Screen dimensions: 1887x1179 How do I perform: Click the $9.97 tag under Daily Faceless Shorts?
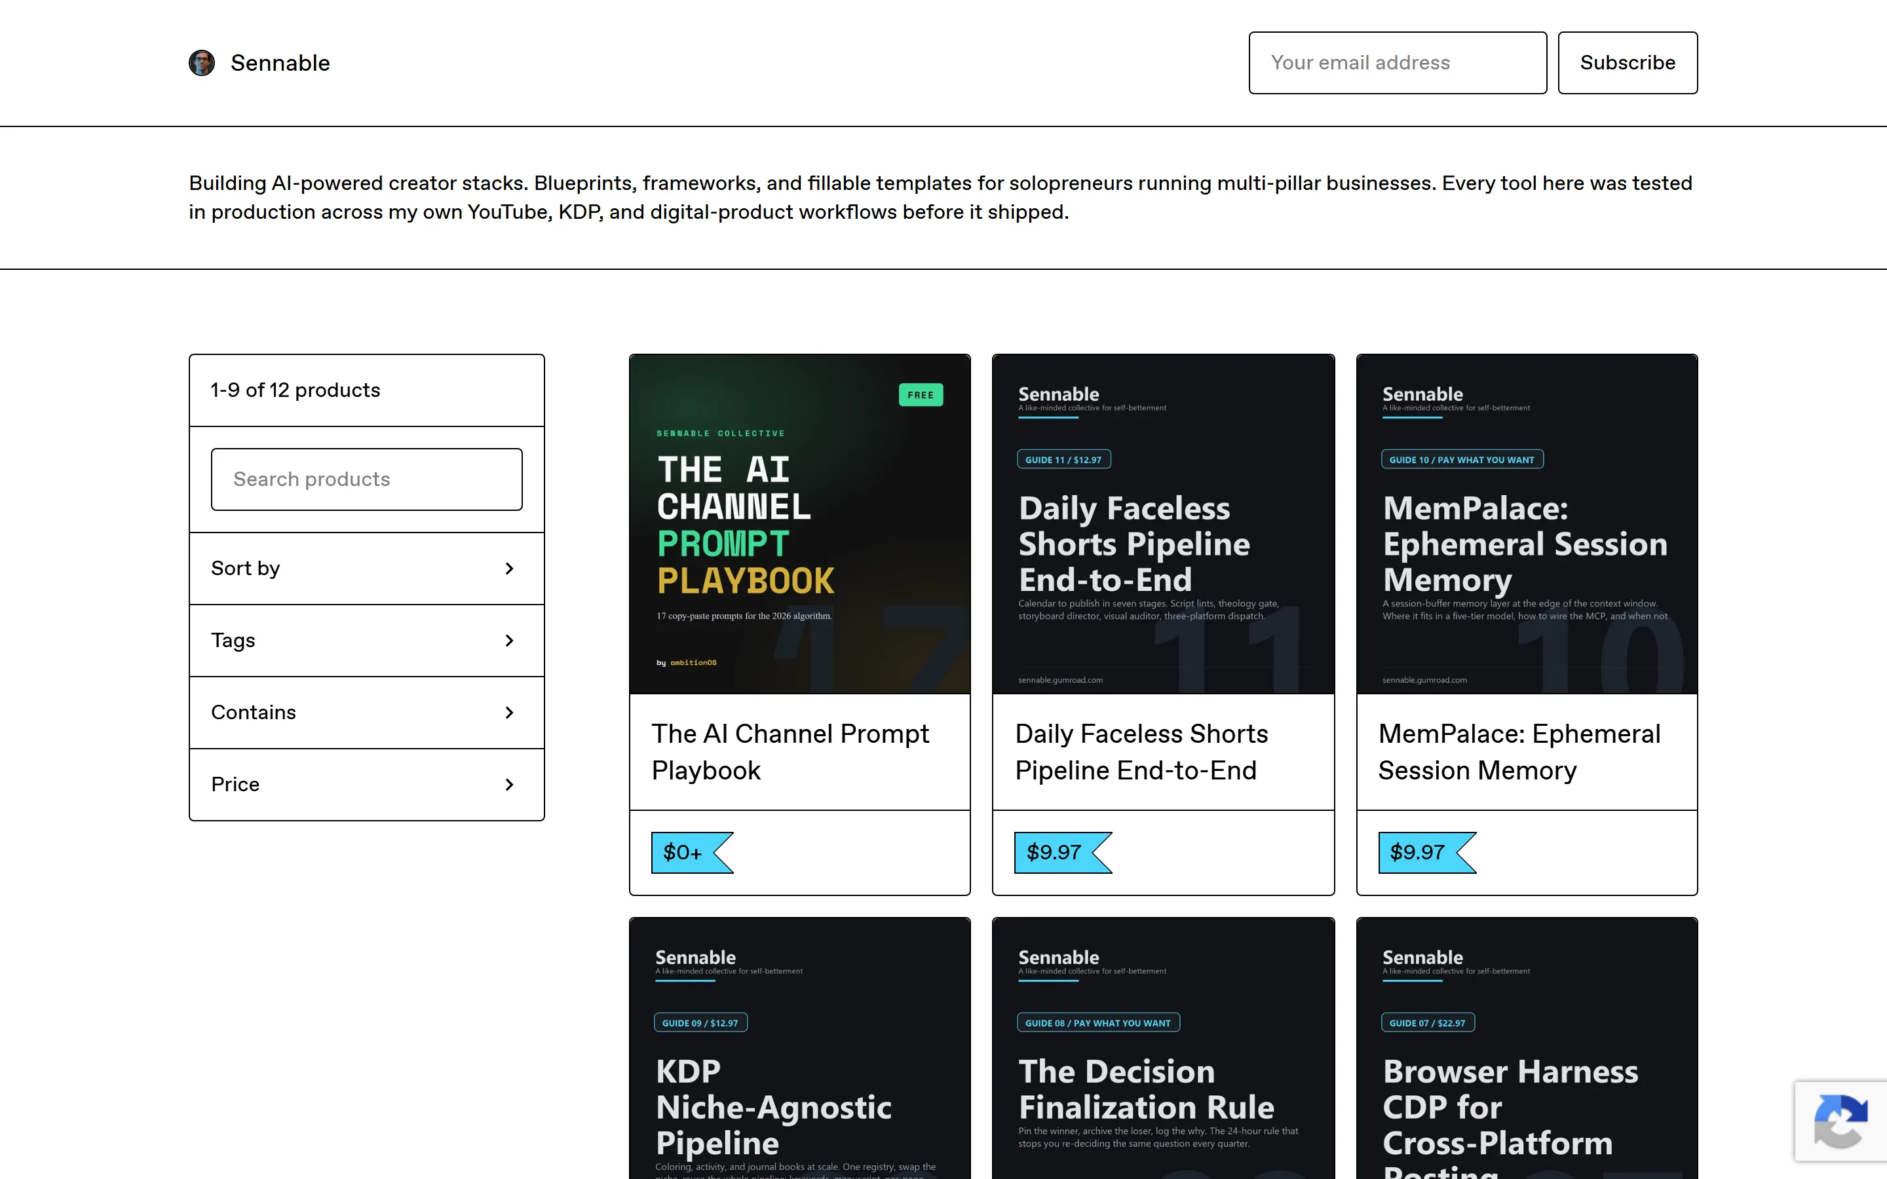(x=1063, y=852)
